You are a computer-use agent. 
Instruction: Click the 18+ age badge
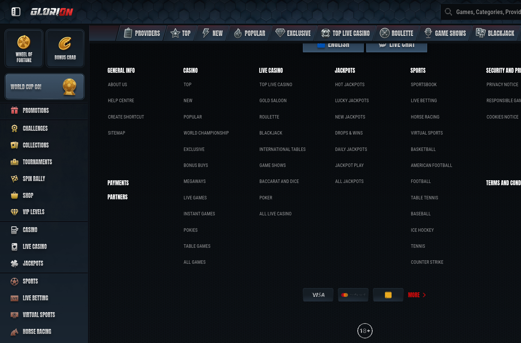tap(365, 331)
